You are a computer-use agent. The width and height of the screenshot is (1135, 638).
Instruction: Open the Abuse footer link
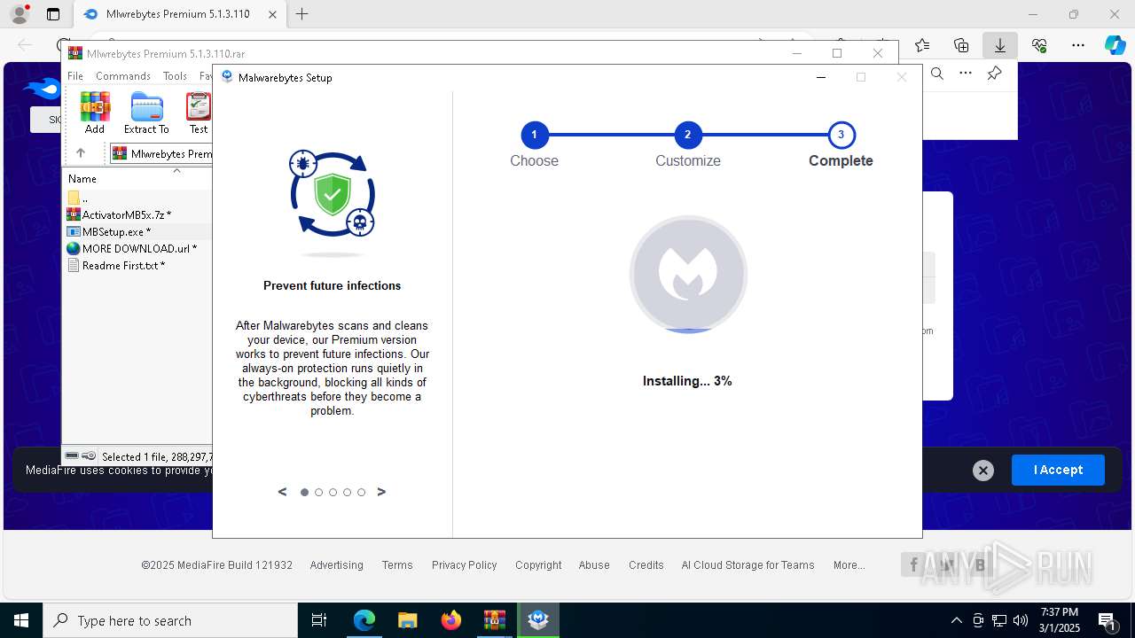pyautogui.click(x=594, y=565)
